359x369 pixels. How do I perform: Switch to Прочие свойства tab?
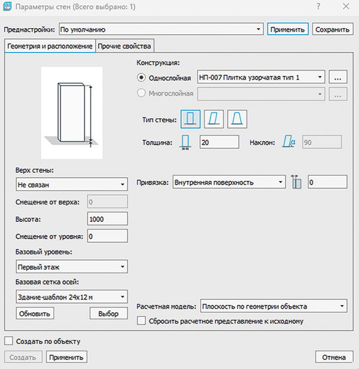125,46
